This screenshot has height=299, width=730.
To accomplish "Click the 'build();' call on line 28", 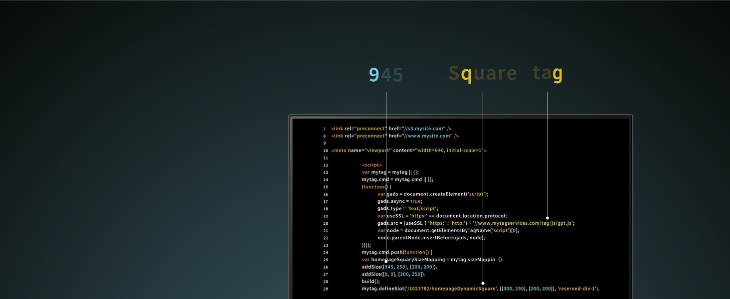I will coord(370,282).
